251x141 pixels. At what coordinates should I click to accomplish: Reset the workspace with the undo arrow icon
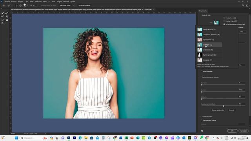202,131
